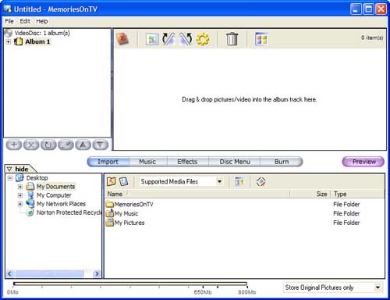Click the Preview button

click(x=363, y=162)
